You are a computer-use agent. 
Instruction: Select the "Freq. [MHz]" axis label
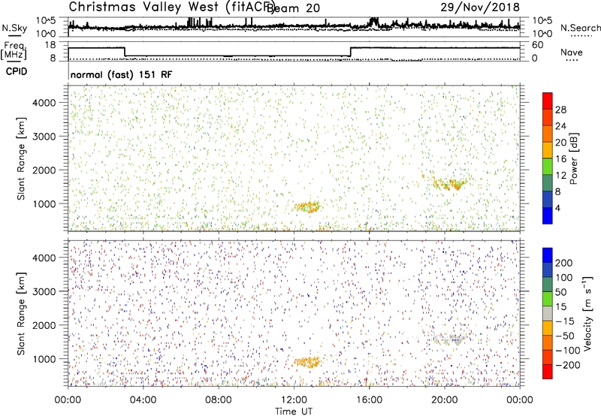(x=14, y=51)
